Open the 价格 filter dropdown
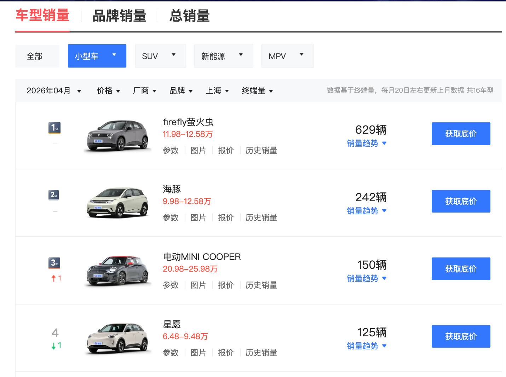506x377 pixels. click(x=108, y=91)
